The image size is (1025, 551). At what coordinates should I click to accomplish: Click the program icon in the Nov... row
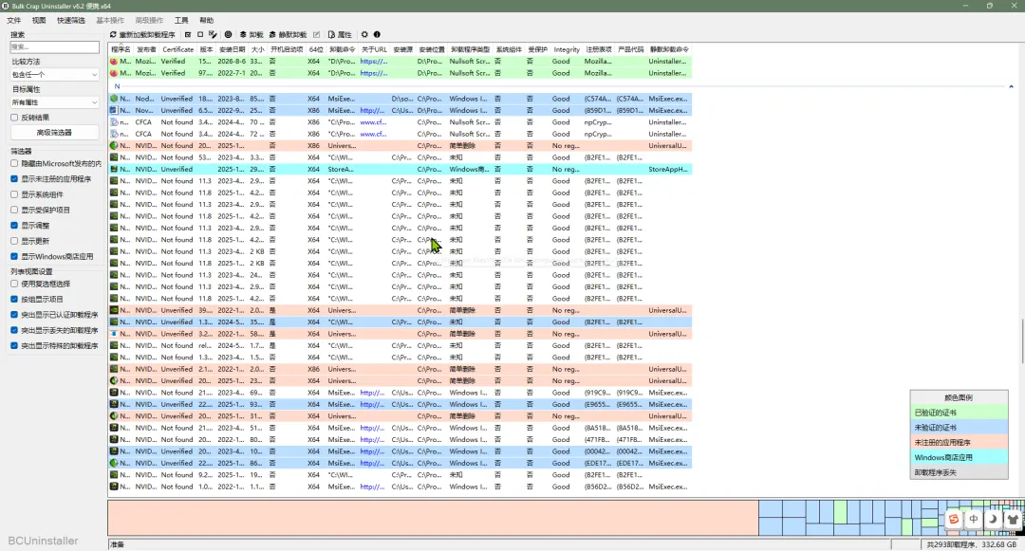(x=114, y=110)
